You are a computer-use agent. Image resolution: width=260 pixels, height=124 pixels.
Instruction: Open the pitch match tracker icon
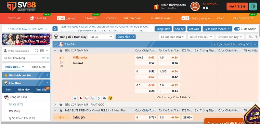click(87, 98)
